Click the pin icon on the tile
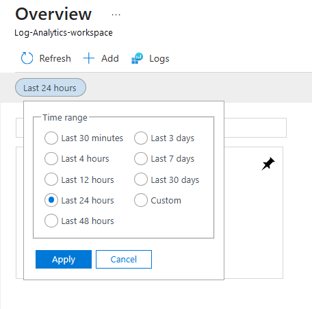Viewport: 312px width, 309px height. point(268,164)
